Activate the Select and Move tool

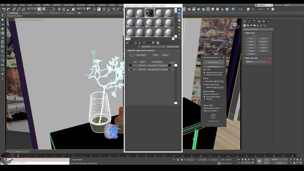(59, 9)
